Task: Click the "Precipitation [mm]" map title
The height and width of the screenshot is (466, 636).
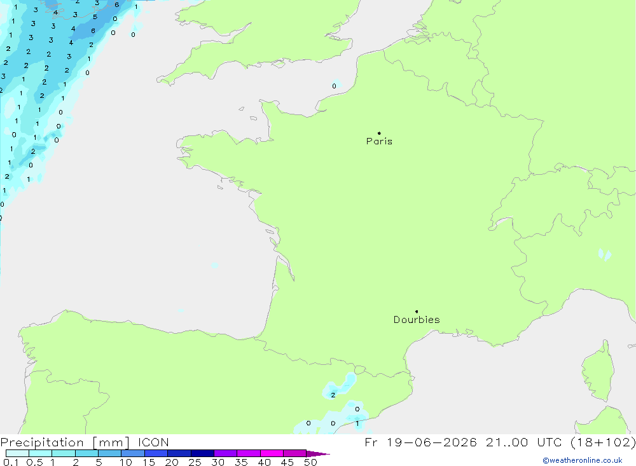Action: click(65, 442)
